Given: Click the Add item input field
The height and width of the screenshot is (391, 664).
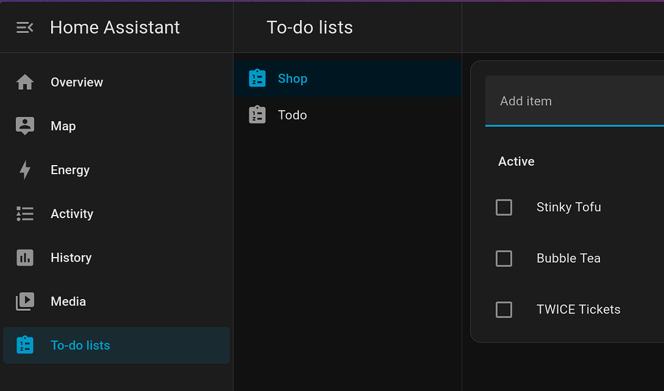Looking at the screenshot, I should point(571,101).
